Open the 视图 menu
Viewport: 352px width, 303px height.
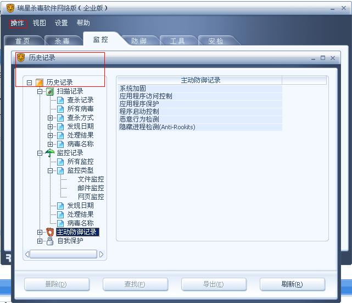tap(40, 23)
